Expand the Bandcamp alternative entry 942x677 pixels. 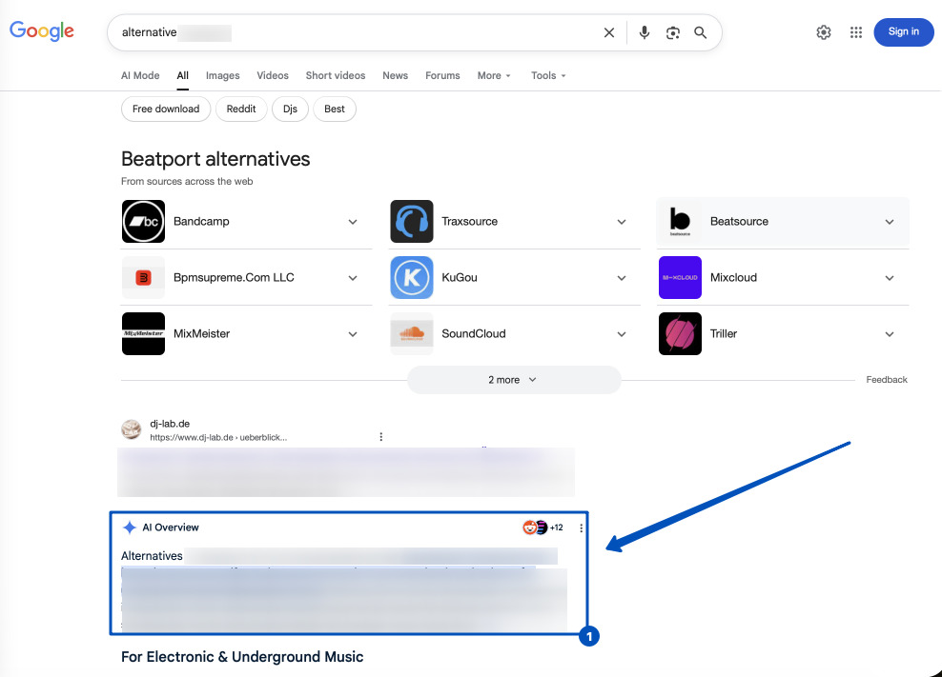353,222
